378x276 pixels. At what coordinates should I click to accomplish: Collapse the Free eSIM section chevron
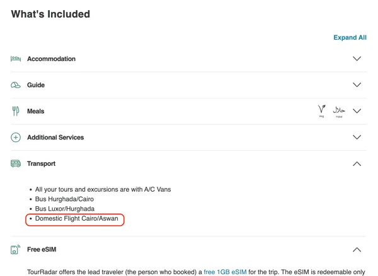[357, 250]
